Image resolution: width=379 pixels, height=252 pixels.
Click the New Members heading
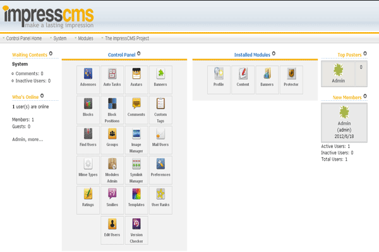(x=347, y=98)
